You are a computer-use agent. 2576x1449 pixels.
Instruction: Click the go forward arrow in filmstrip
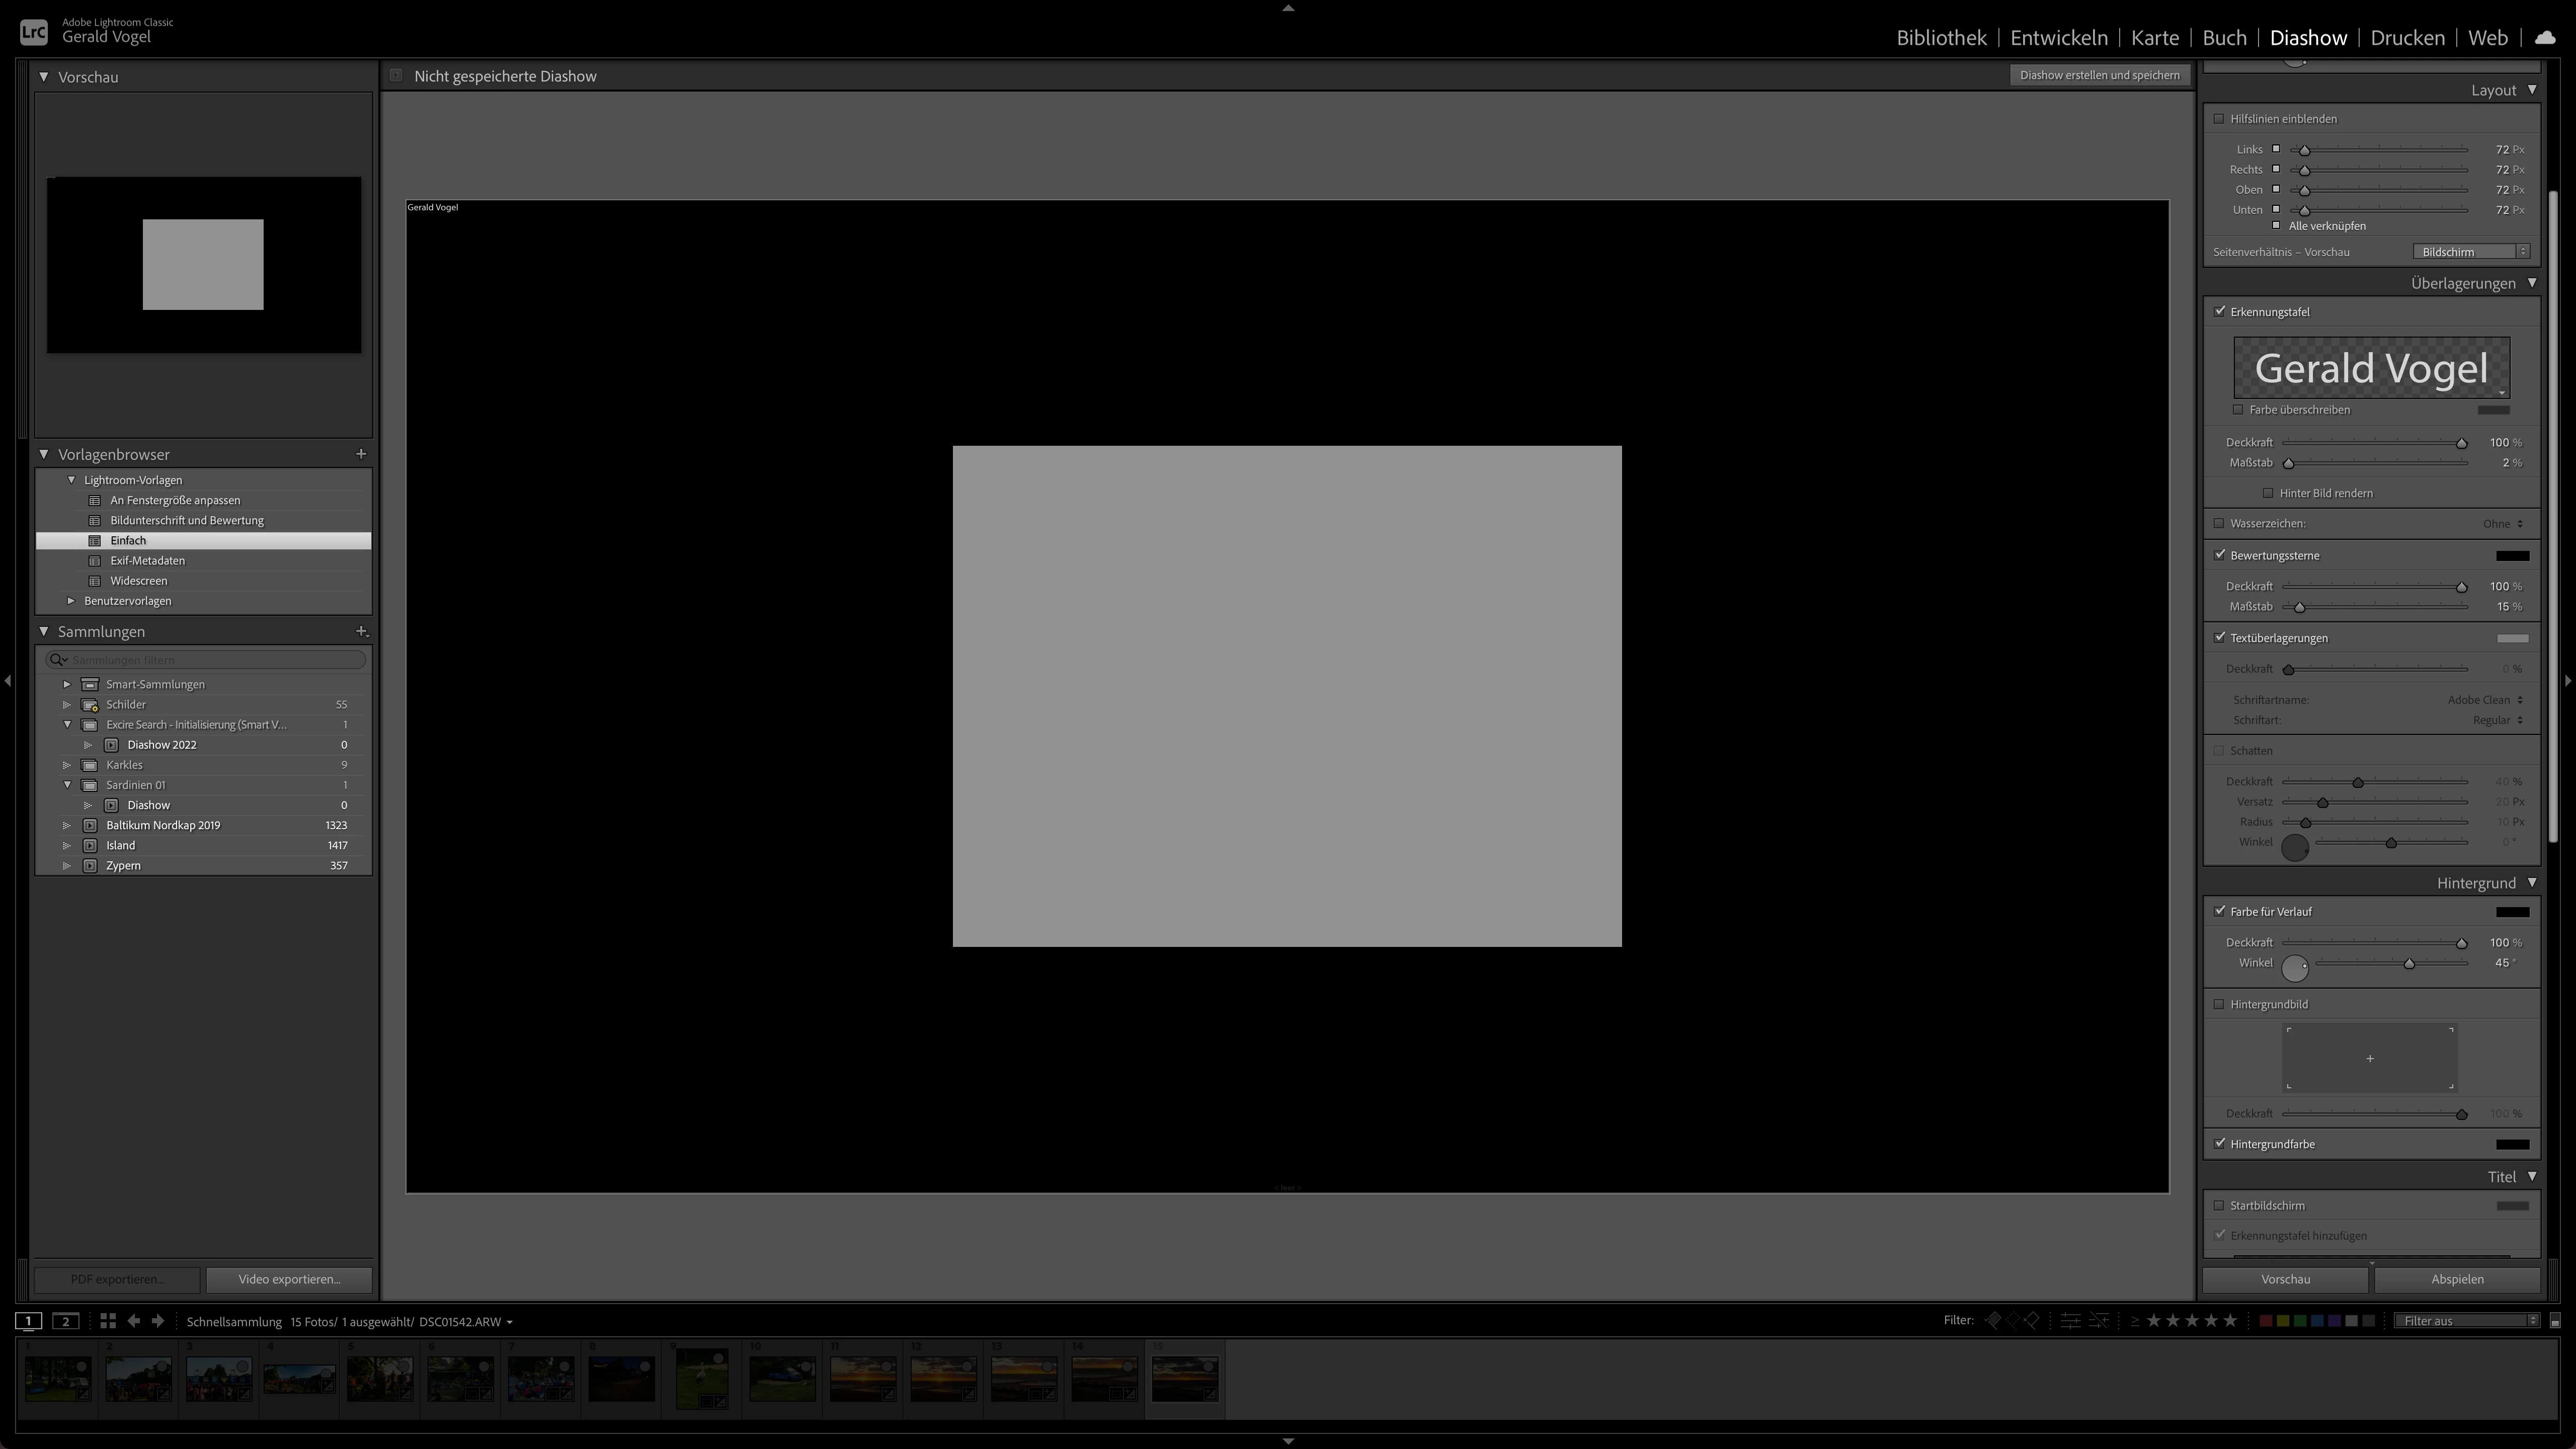tap(158, 1321)
